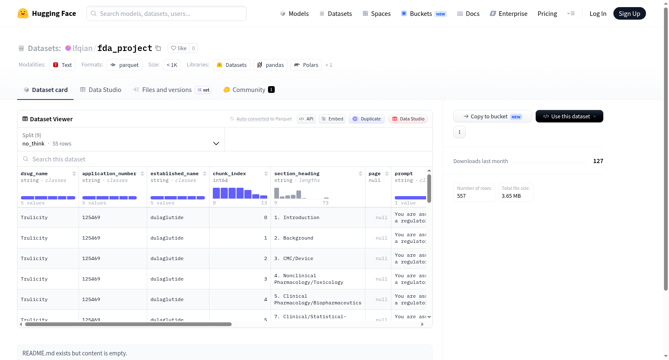Go to Models in top navigation

(294, 13)
